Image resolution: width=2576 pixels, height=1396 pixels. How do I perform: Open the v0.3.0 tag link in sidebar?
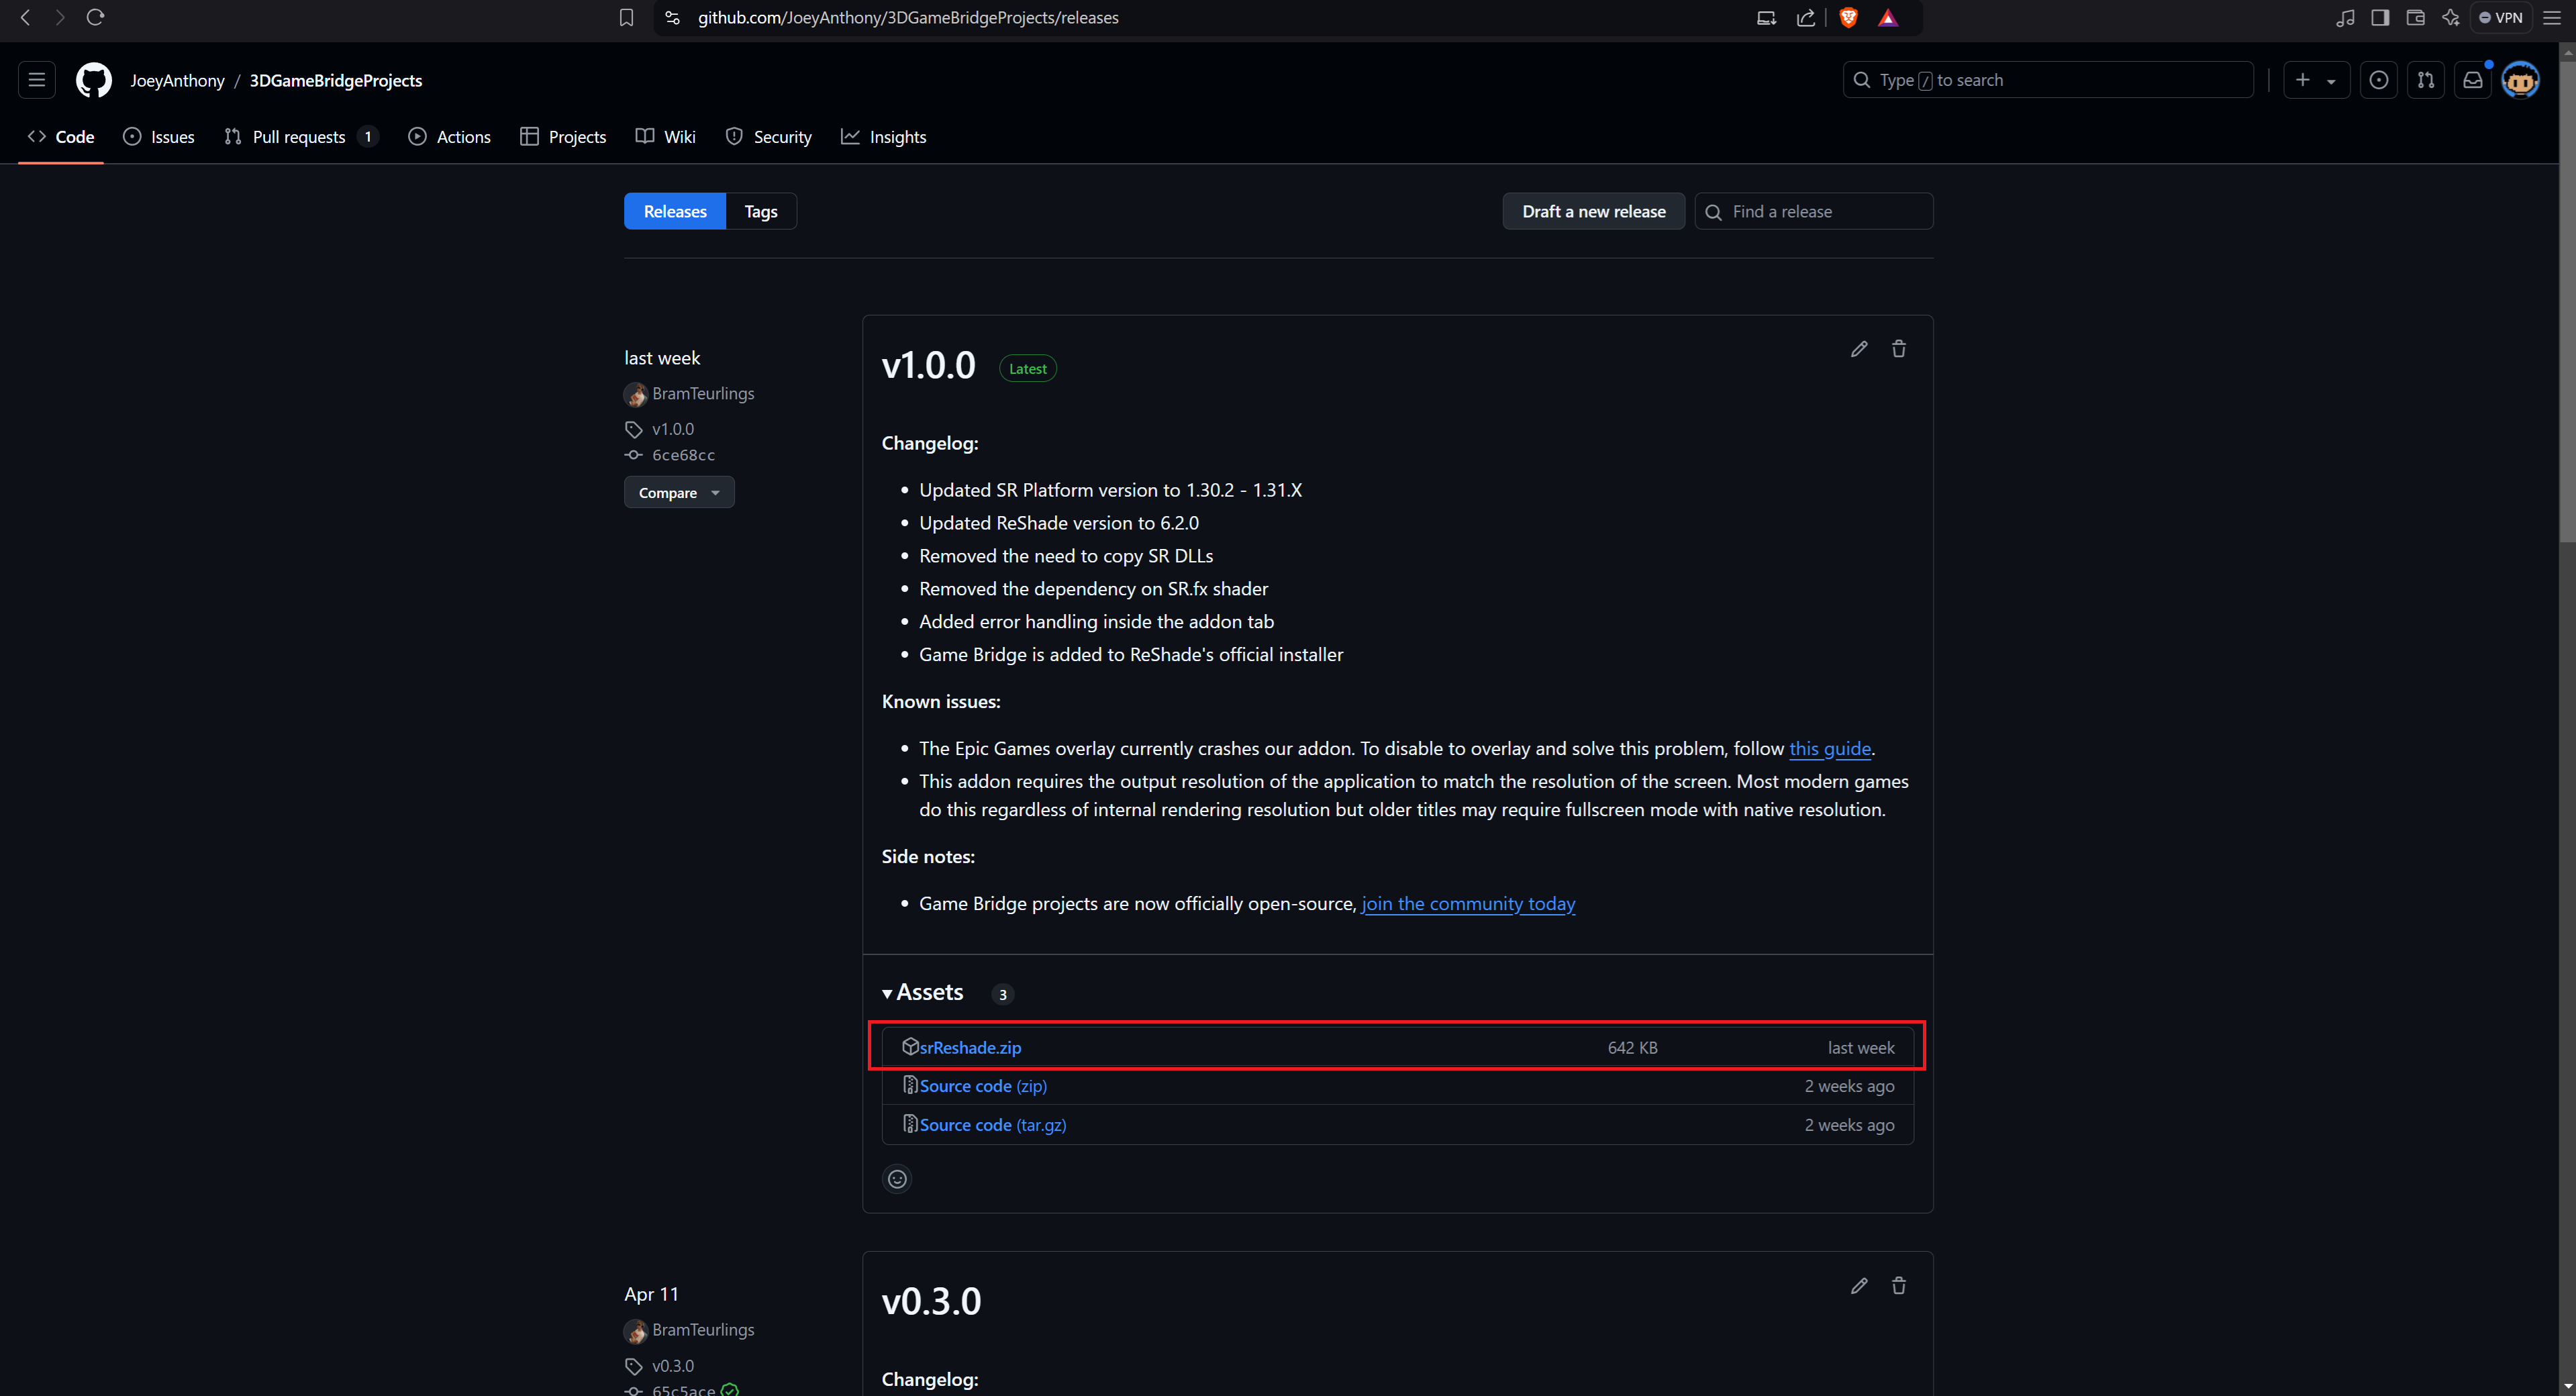[x=673, y=1365]
